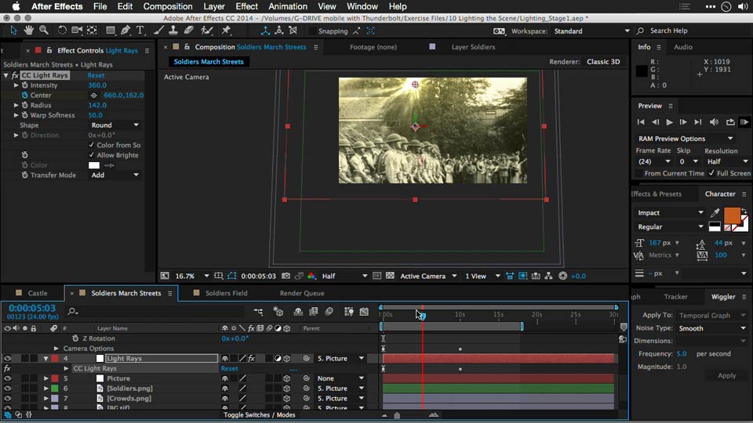753x423 pixels.
Task: Play the composition preview
Action: pos(669,122)
